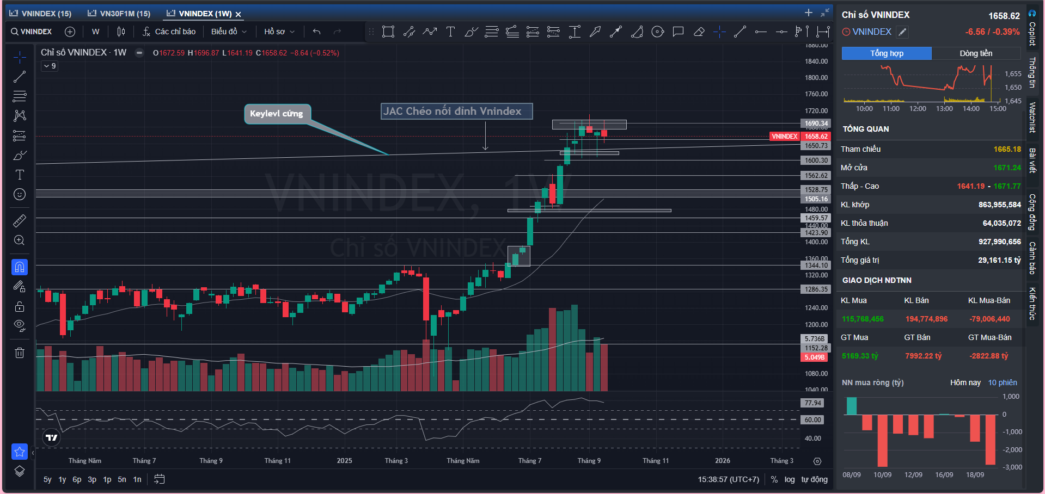Change the candlestick chart style

tap(121, 32)
